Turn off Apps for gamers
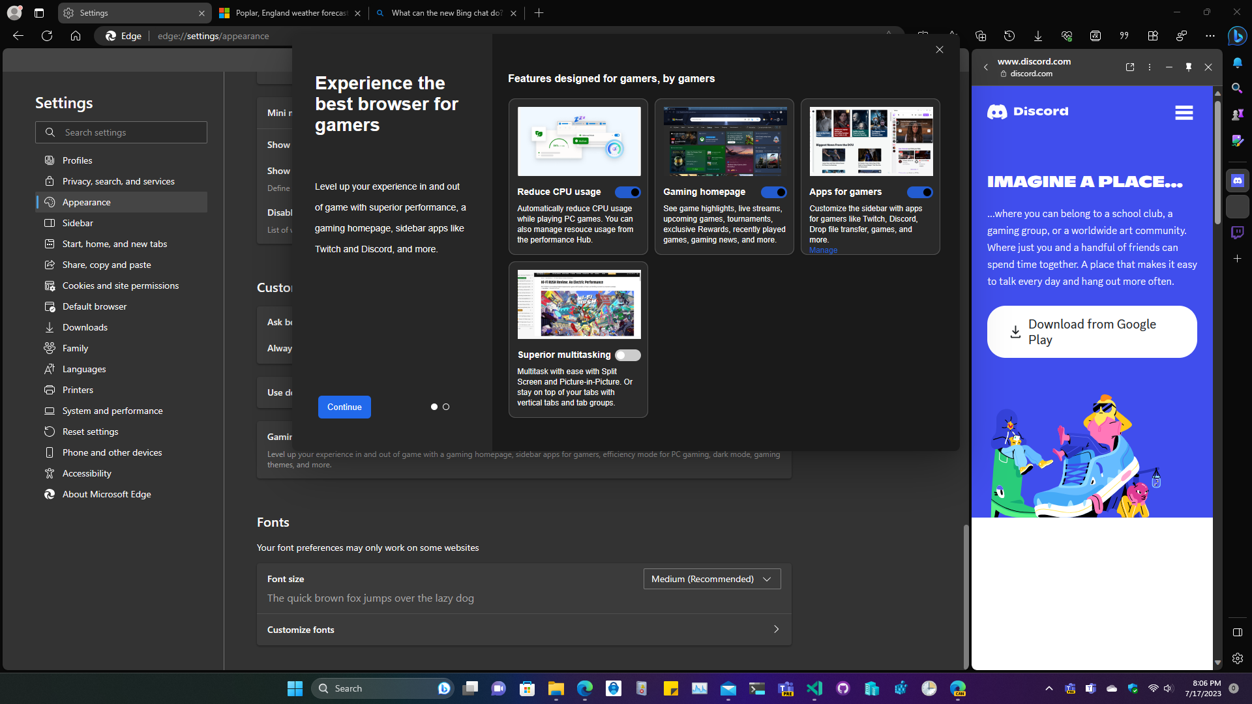1252x704 pixels. (919, 192)
